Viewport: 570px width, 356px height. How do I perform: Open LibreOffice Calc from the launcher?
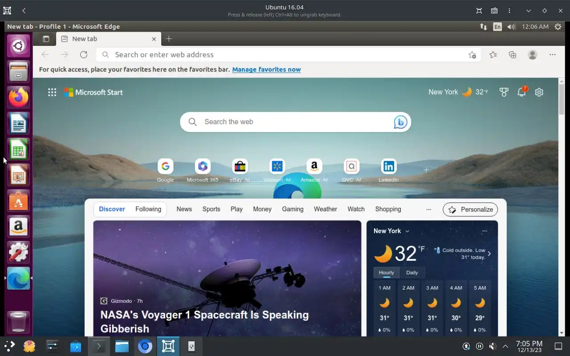18,149
